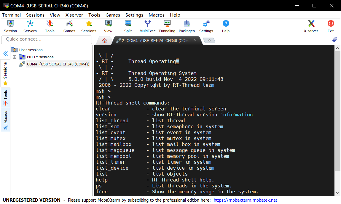The image size is (341, 204).
Task: Click the MobaXterm title bar app icon
Action: [6, 5]
